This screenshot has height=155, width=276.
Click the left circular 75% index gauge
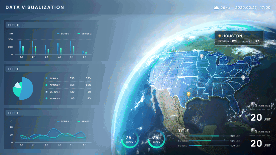pos(130,139)
